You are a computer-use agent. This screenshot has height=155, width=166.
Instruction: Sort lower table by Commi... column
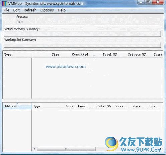pyautogui.click(x=85, y=106)
